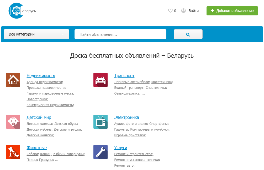Select the Смартфоны subcategory link
The height and width of the screenshot is (170, 264).
pos(159,124)
